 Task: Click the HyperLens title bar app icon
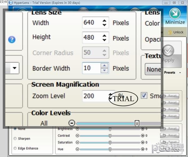(11, 3)
